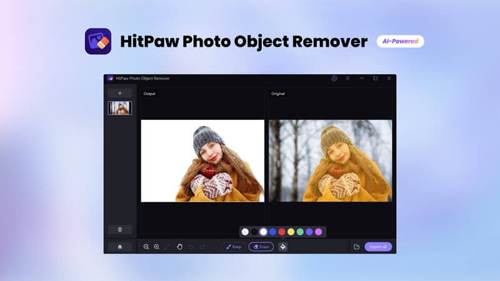This screenshot has width=500, height=281.
Task: Maximize the HitPaw window
Action: point(376,79)
